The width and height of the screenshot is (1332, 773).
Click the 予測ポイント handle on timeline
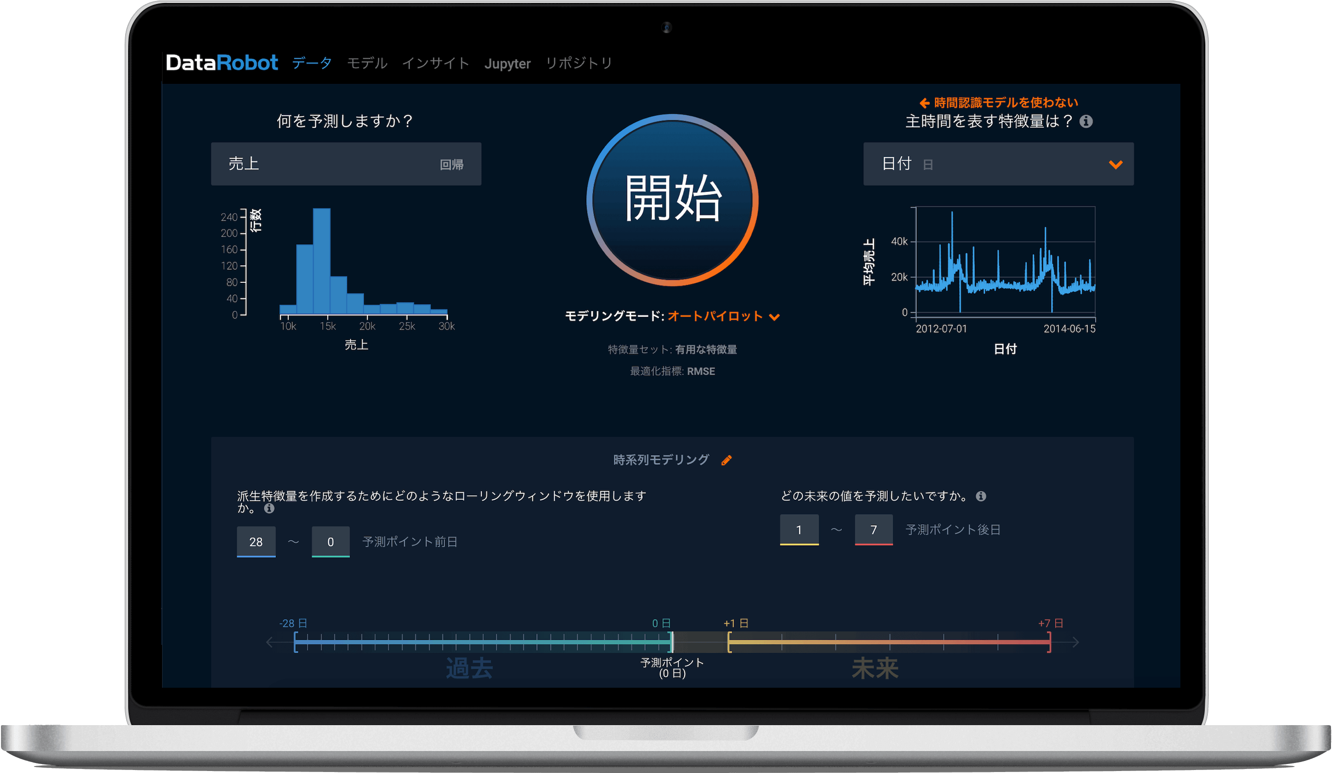click(672, 642)
